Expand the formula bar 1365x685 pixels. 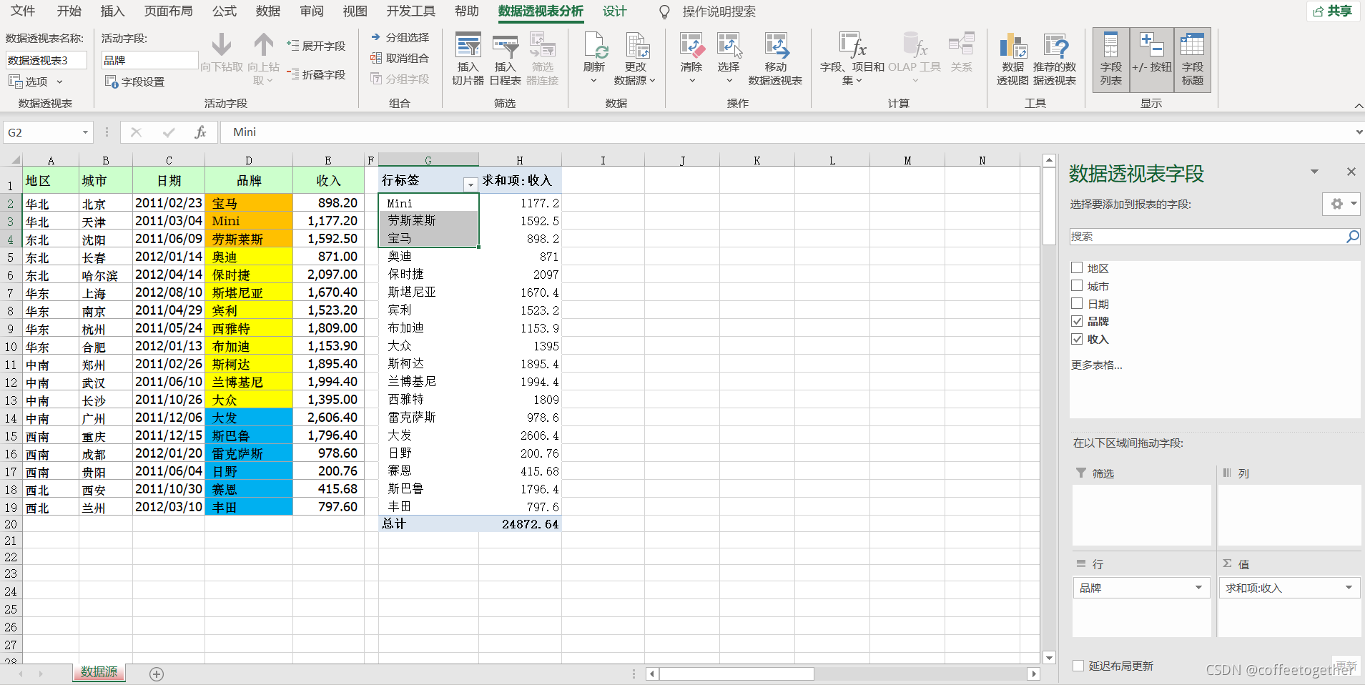pyautogui.click(x=1359, y=132)
